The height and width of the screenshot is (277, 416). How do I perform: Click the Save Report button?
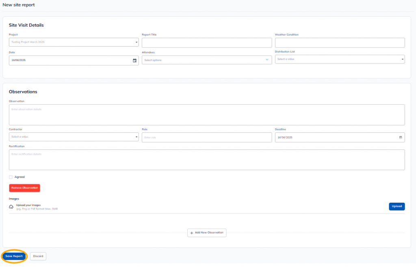tap(14, 256)
